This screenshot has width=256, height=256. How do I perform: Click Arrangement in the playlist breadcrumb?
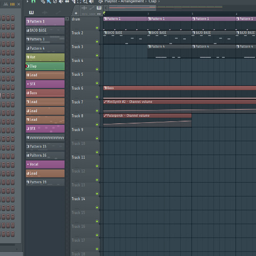132,2
